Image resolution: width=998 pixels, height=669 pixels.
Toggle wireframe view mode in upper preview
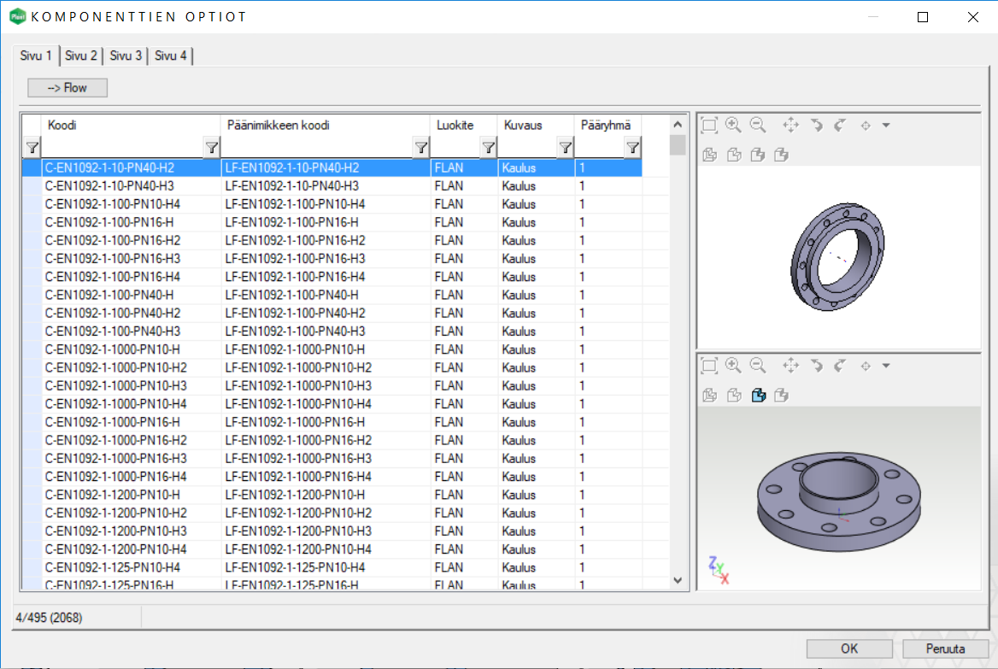click(x=708, y=155)
